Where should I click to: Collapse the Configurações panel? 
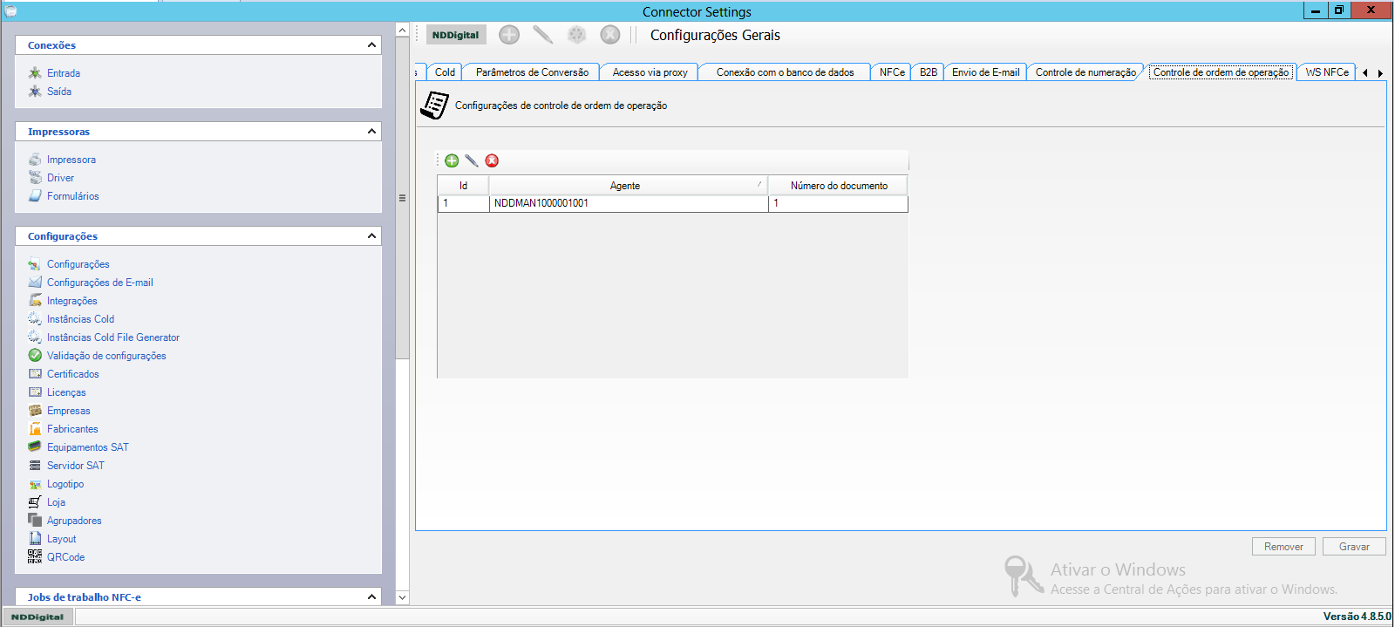coord(371,236)
